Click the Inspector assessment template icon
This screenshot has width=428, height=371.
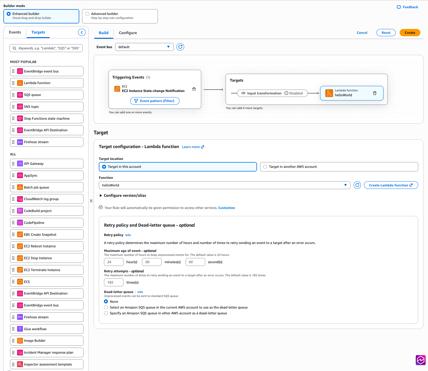pos(20,364)
